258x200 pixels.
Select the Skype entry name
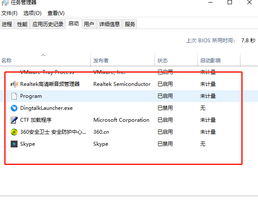pyautogui.click(x=27, y=144)
